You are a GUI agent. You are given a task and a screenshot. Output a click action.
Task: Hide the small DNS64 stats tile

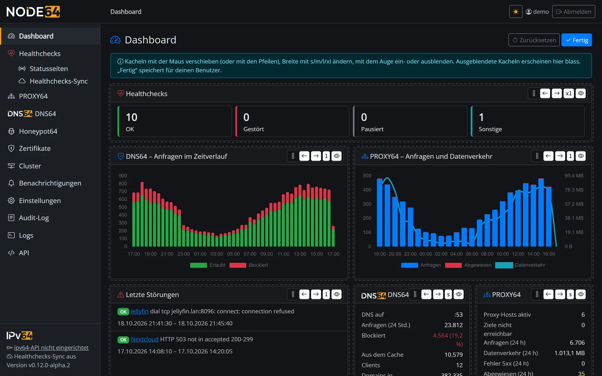point(459,294)
